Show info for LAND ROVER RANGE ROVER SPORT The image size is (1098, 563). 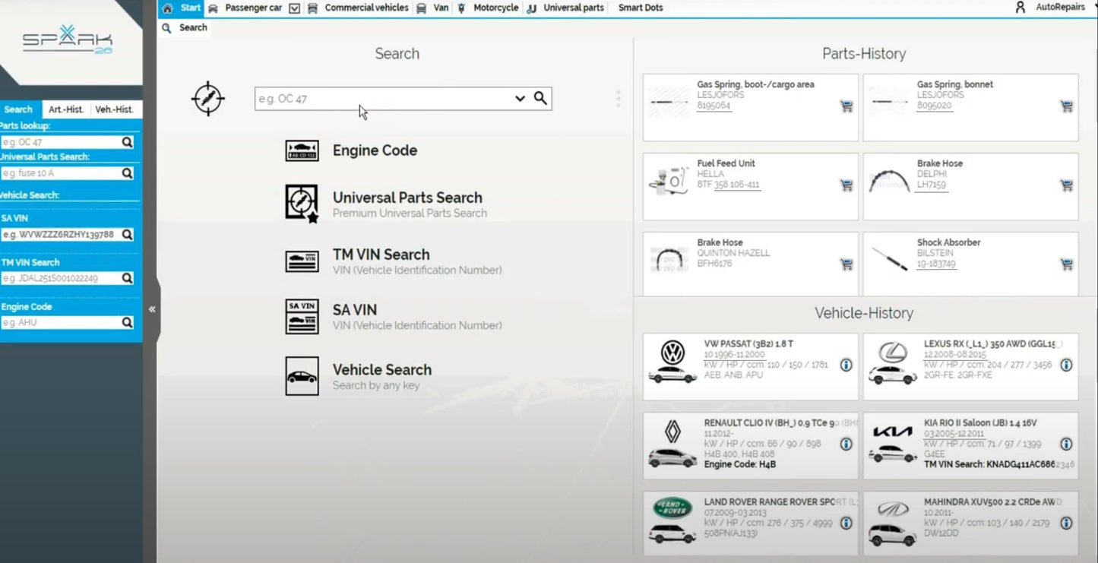pyautogui.click(x=846, y=523)
